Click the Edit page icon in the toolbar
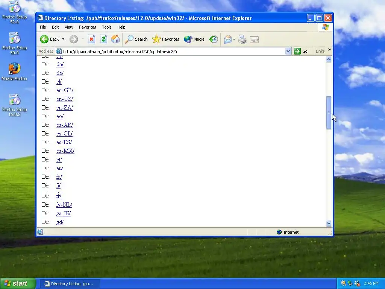Viewport: 385px width, 289px height. pyautogui.click(x=255, y=39)
